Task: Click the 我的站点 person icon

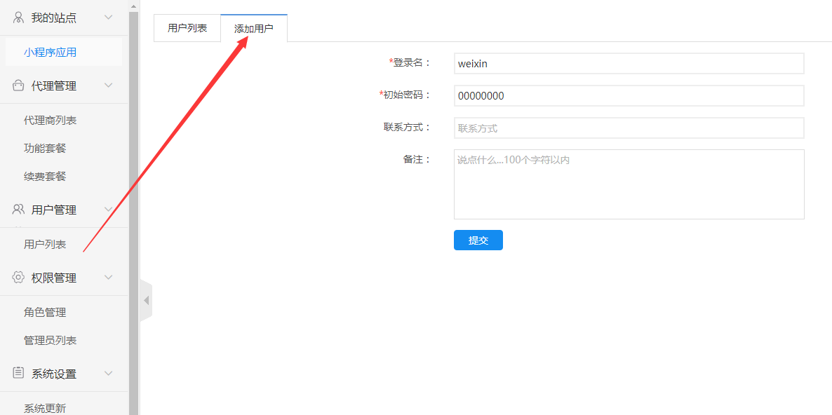Action: pyautogui.click(x=18, y=18)
